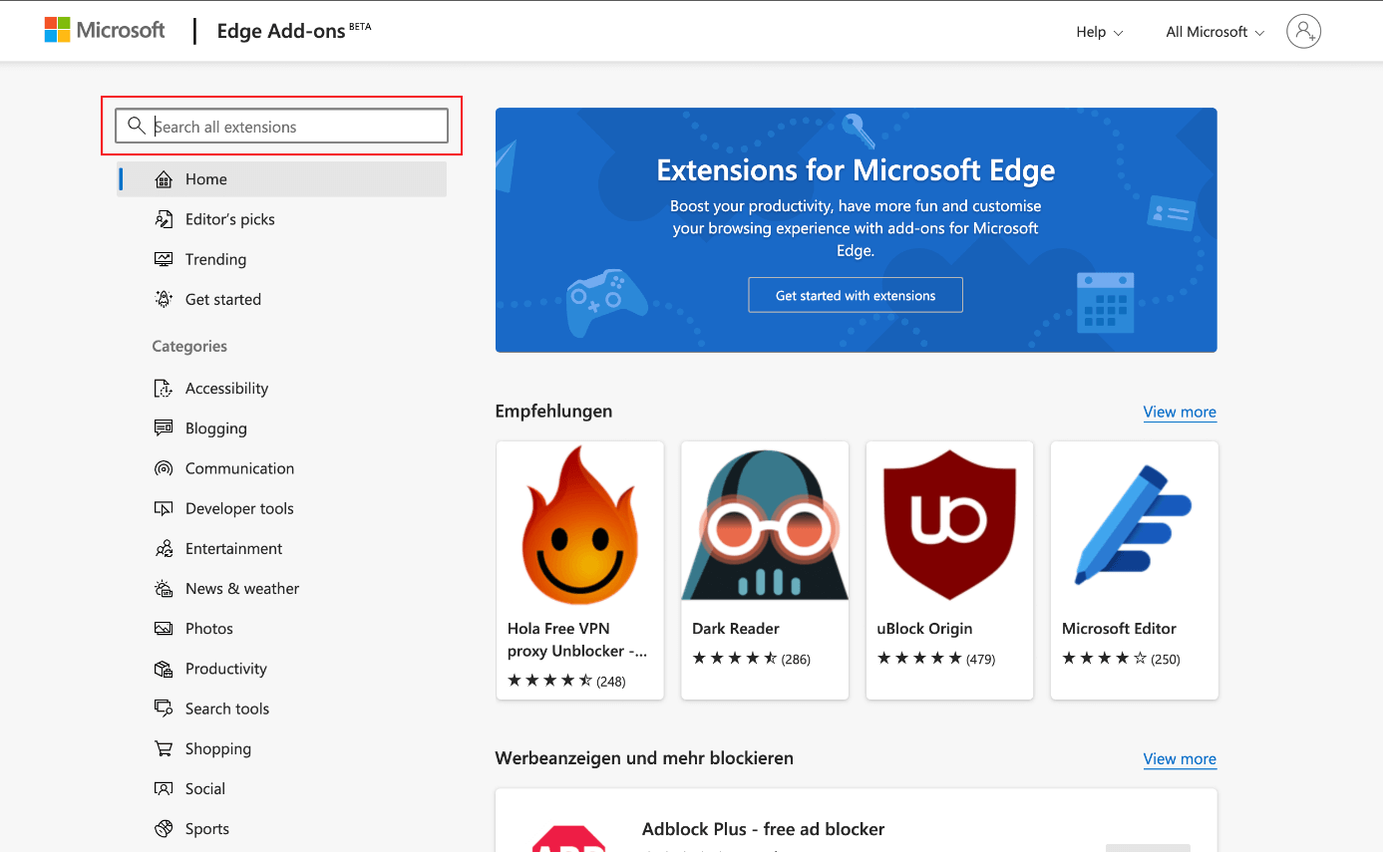Click the Microsoft Editor title text
The height and width of the screenshot is (852, 1383).
click(x=1119, y=629)
